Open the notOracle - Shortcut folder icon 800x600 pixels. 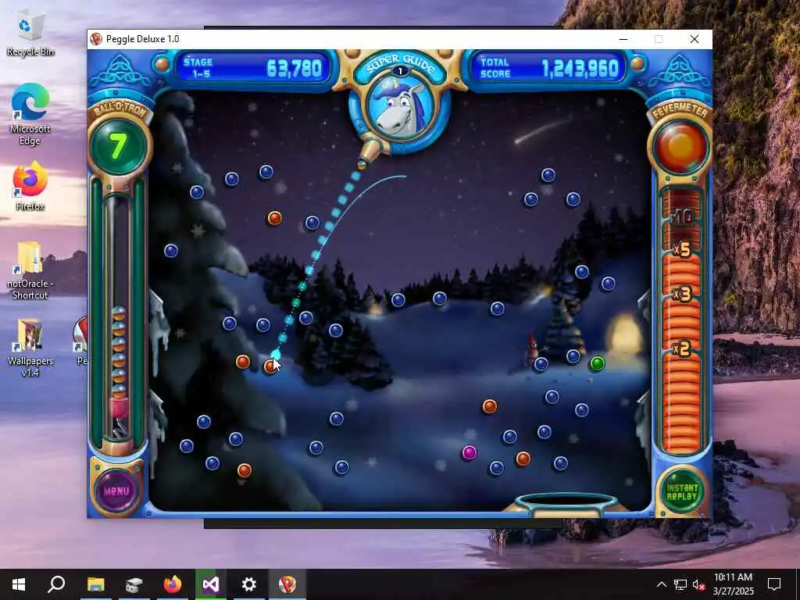coord(30,270)
